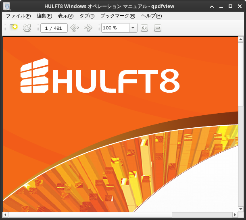This screenshot has width=246, height=220.
Task: Click the qpdfview application icon in title bar
Action: [x=7, y=6]
